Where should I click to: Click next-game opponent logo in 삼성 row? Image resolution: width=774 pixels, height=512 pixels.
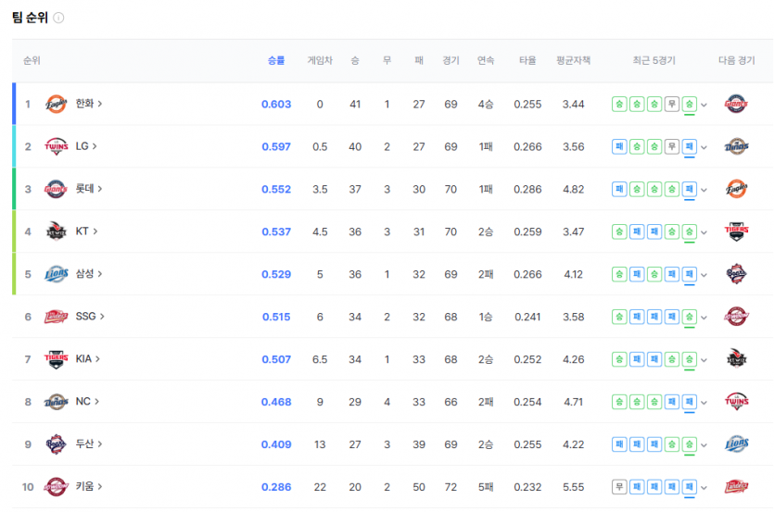coord(736,274)
